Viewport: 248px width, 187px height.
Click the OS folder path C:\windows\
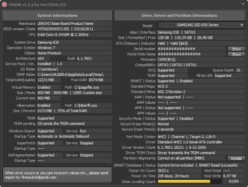click(48, 69)
